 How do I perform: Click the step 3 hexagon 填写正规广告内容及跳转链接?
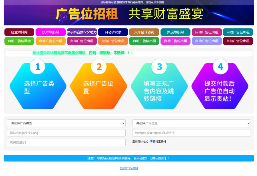[x=159, y=86]
